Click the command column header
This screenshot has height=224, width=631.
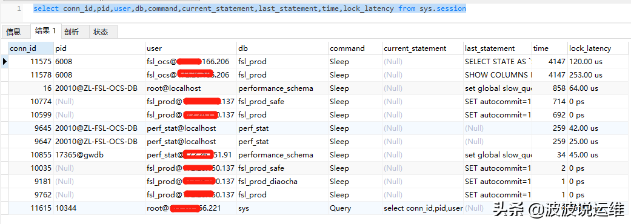point(355,48)
